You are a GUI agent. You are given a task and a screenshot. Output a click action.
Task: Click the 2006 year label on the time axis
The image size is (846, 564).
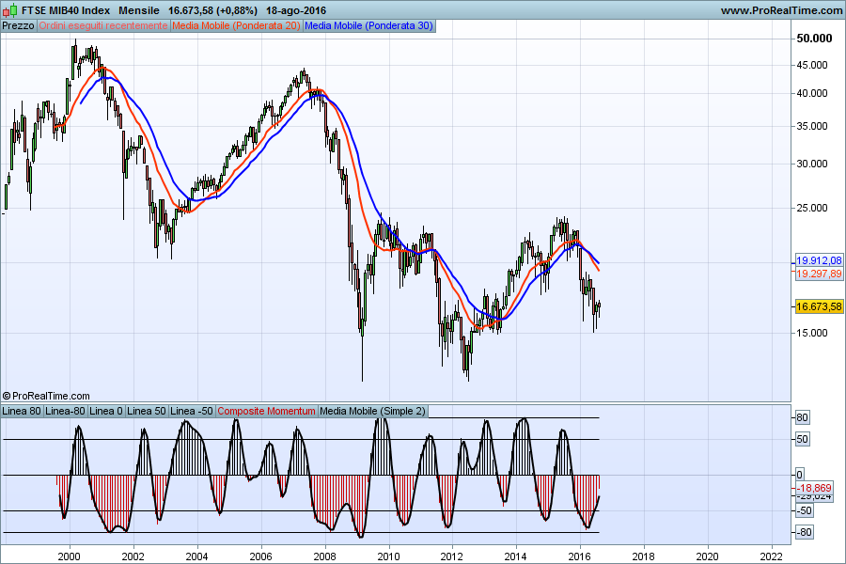[x=260, y=556]
